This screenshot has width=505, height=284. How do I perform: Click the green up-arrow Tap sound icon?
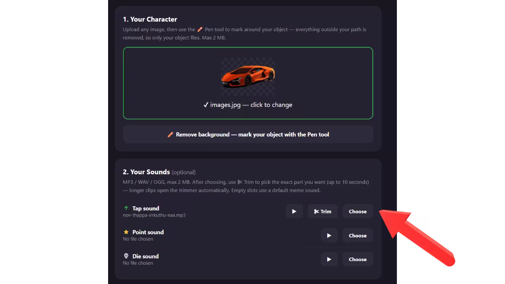click(126, 208)
